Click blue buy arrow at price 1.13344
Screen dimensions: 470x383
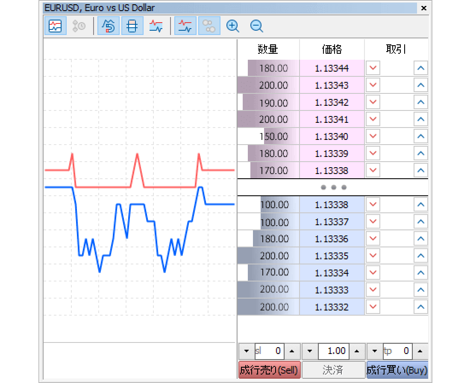(x=421, y=68)
